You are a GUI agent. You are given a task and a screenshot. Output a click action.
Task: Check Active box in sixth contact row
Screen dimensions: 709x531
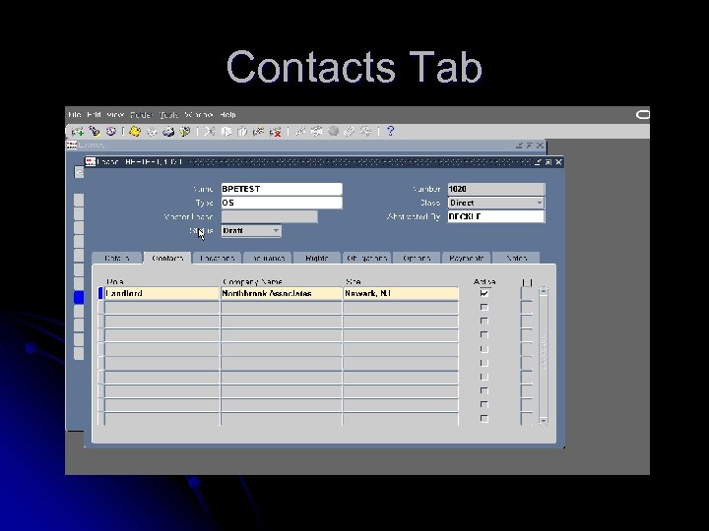484,363
